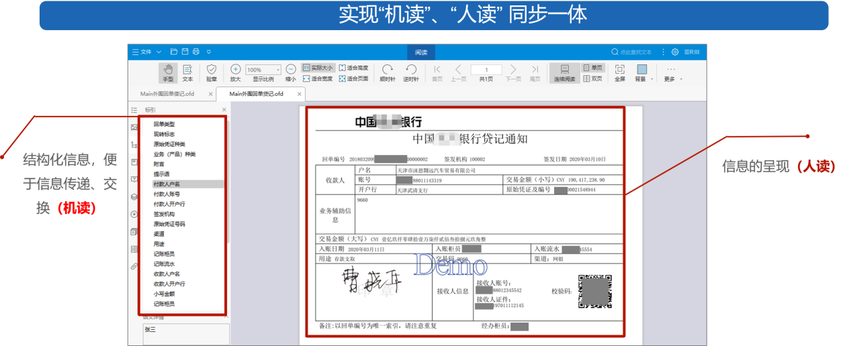This screenshot has height=346, width=851.
Task: Open the settings gear icon
Action: [x=675, y=52]
